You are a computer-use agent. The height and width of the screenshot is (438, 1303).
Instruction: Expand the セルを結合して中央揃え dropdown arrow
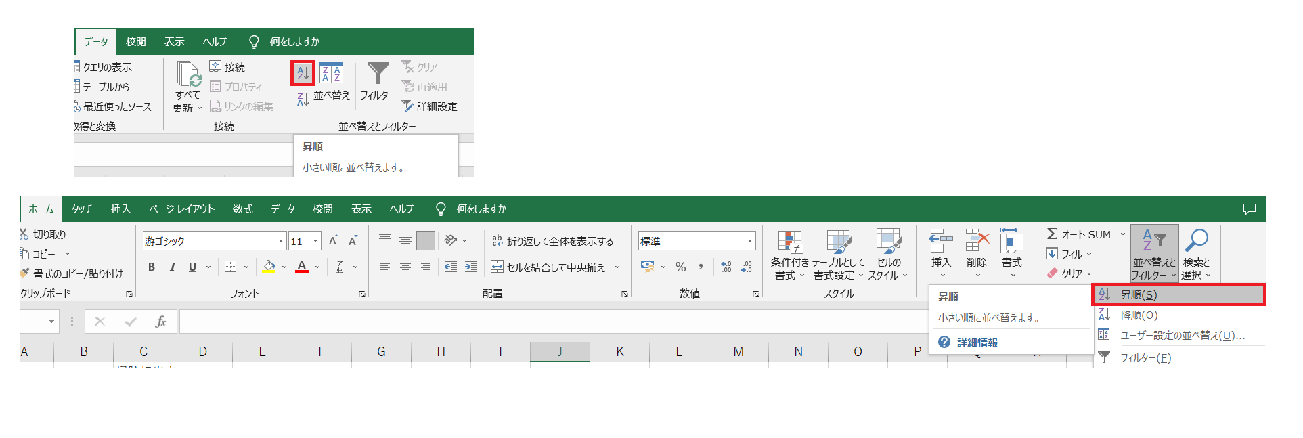(x=617, y=267)
